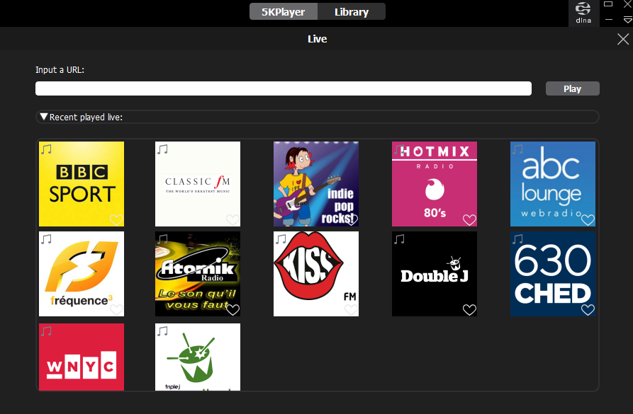Toggle favorite heart on Double J

coord(469,309)
